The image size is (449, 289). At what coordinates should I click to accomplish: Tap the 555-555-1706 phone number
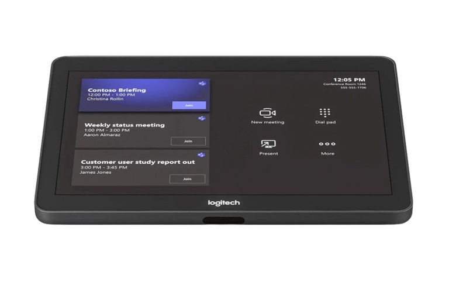[353, 88]
